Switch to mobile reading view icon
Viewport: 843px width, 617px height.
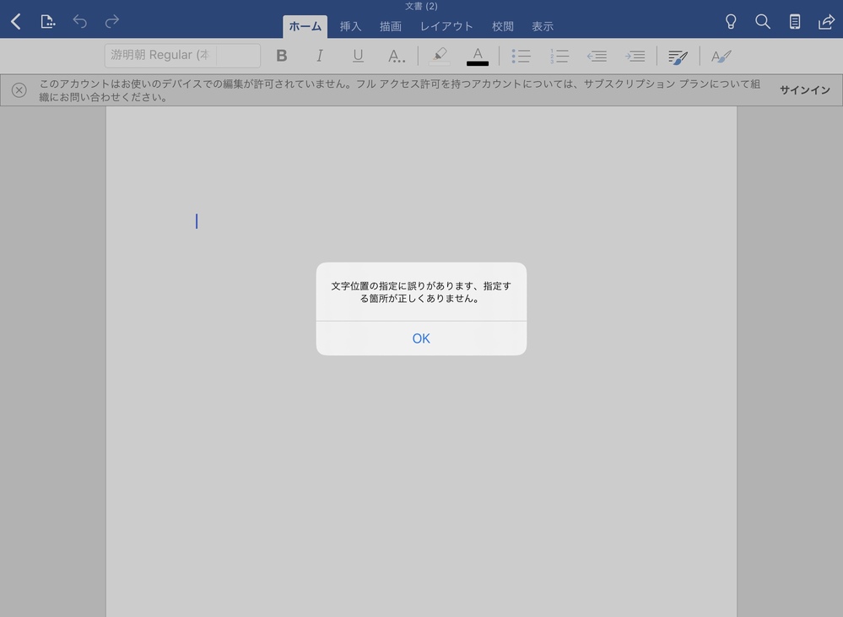pos(795,22)
